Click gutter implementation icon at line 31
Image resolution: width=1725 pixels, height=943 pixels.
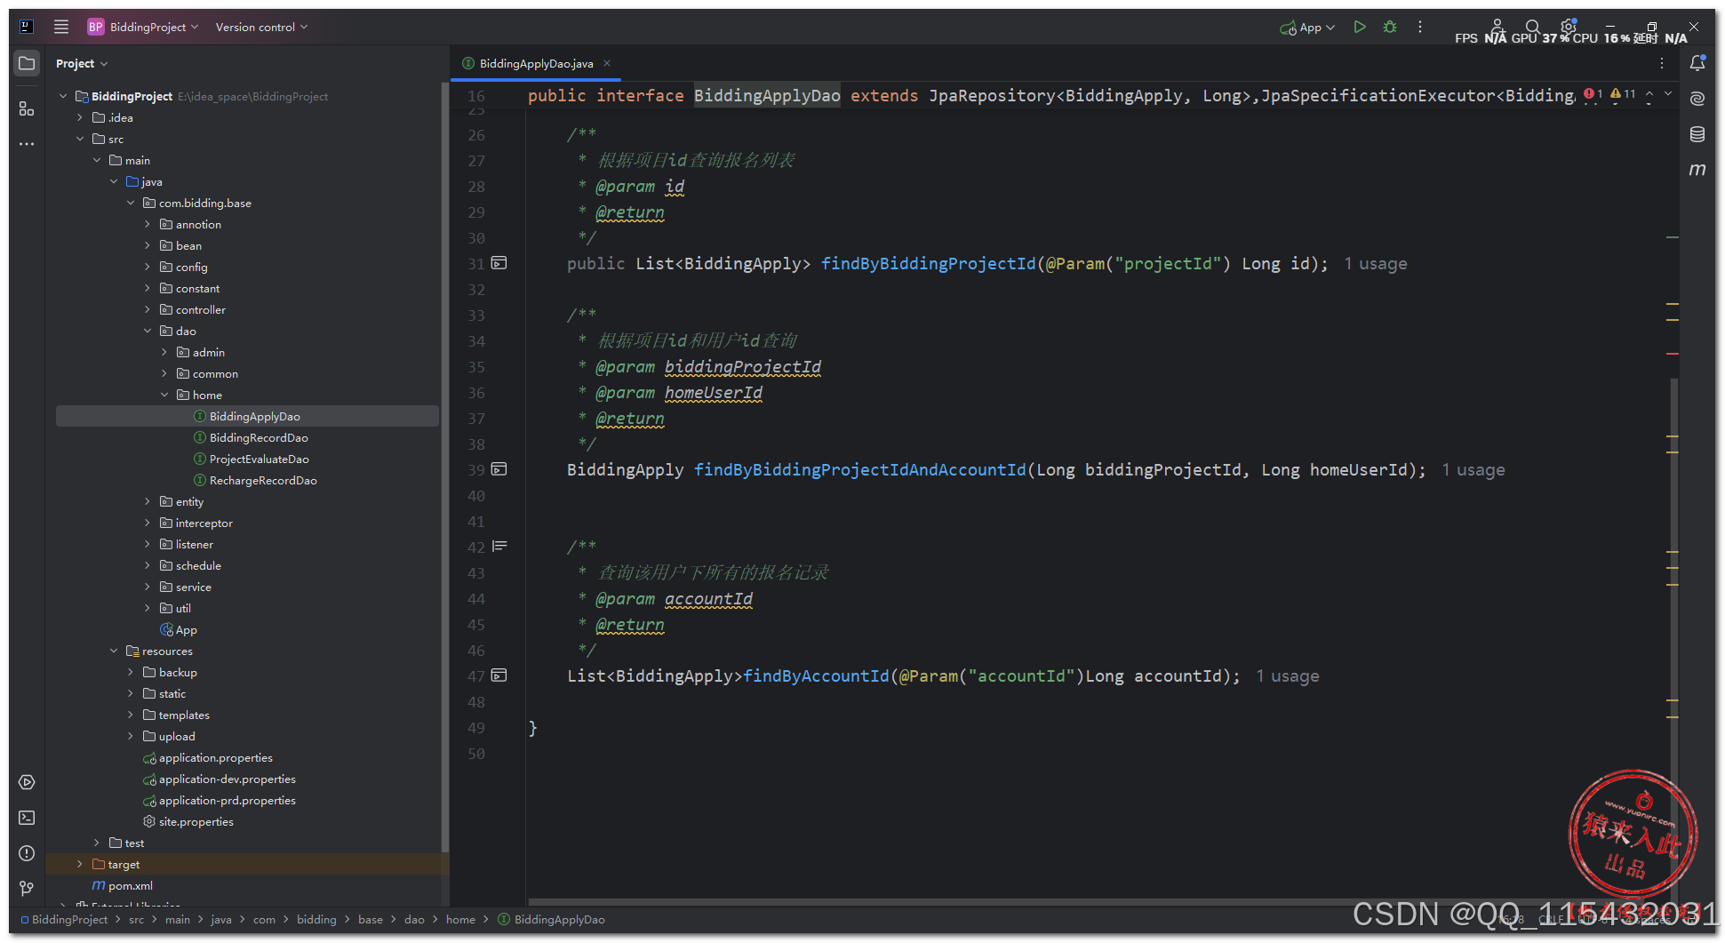pyautogui.click(x=499, y=263)
